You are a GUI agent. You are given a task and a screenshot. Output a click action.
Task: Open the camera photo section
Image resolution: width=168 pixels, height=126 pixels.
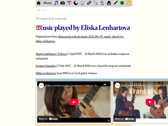(x=63, y=3)
